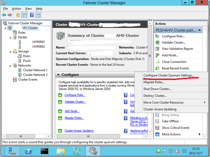Select Cluster Network 1
This screenshot has width=210, height=157.
pos(35,70)
